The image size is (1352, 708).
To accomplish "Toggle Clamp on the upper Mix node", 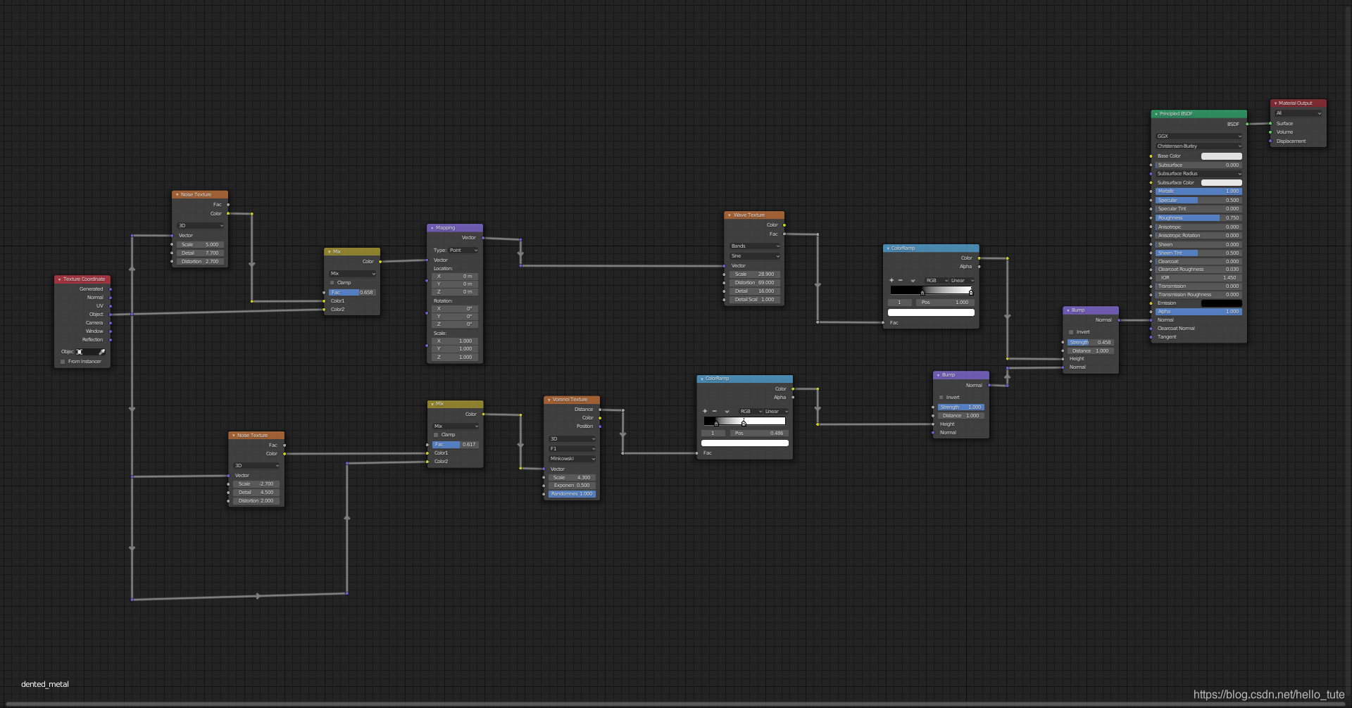I will tap(332, 283).
